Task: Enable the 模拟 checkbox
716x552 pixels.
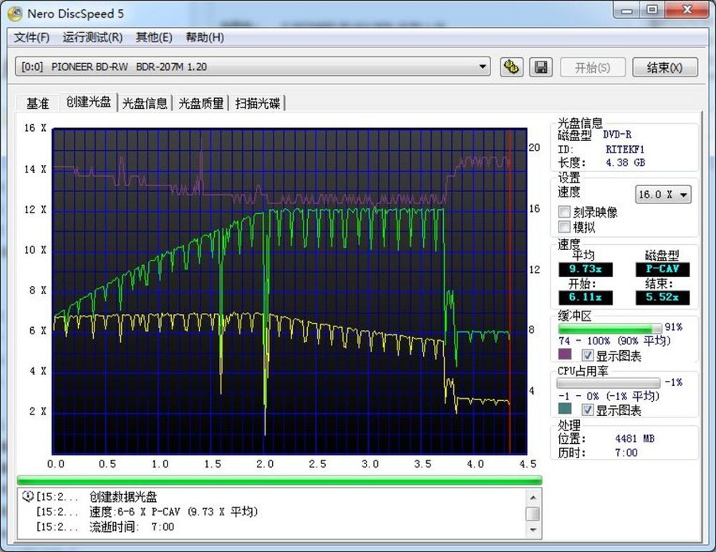Action: [x=564, y=227]
